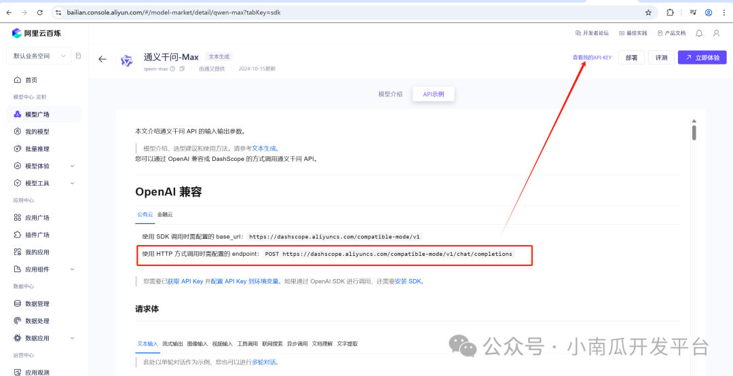The height and width of the screenshot is (376, 733).
Task: Open 模型广场 in the sidebar
Action: (x=44, y=115)
